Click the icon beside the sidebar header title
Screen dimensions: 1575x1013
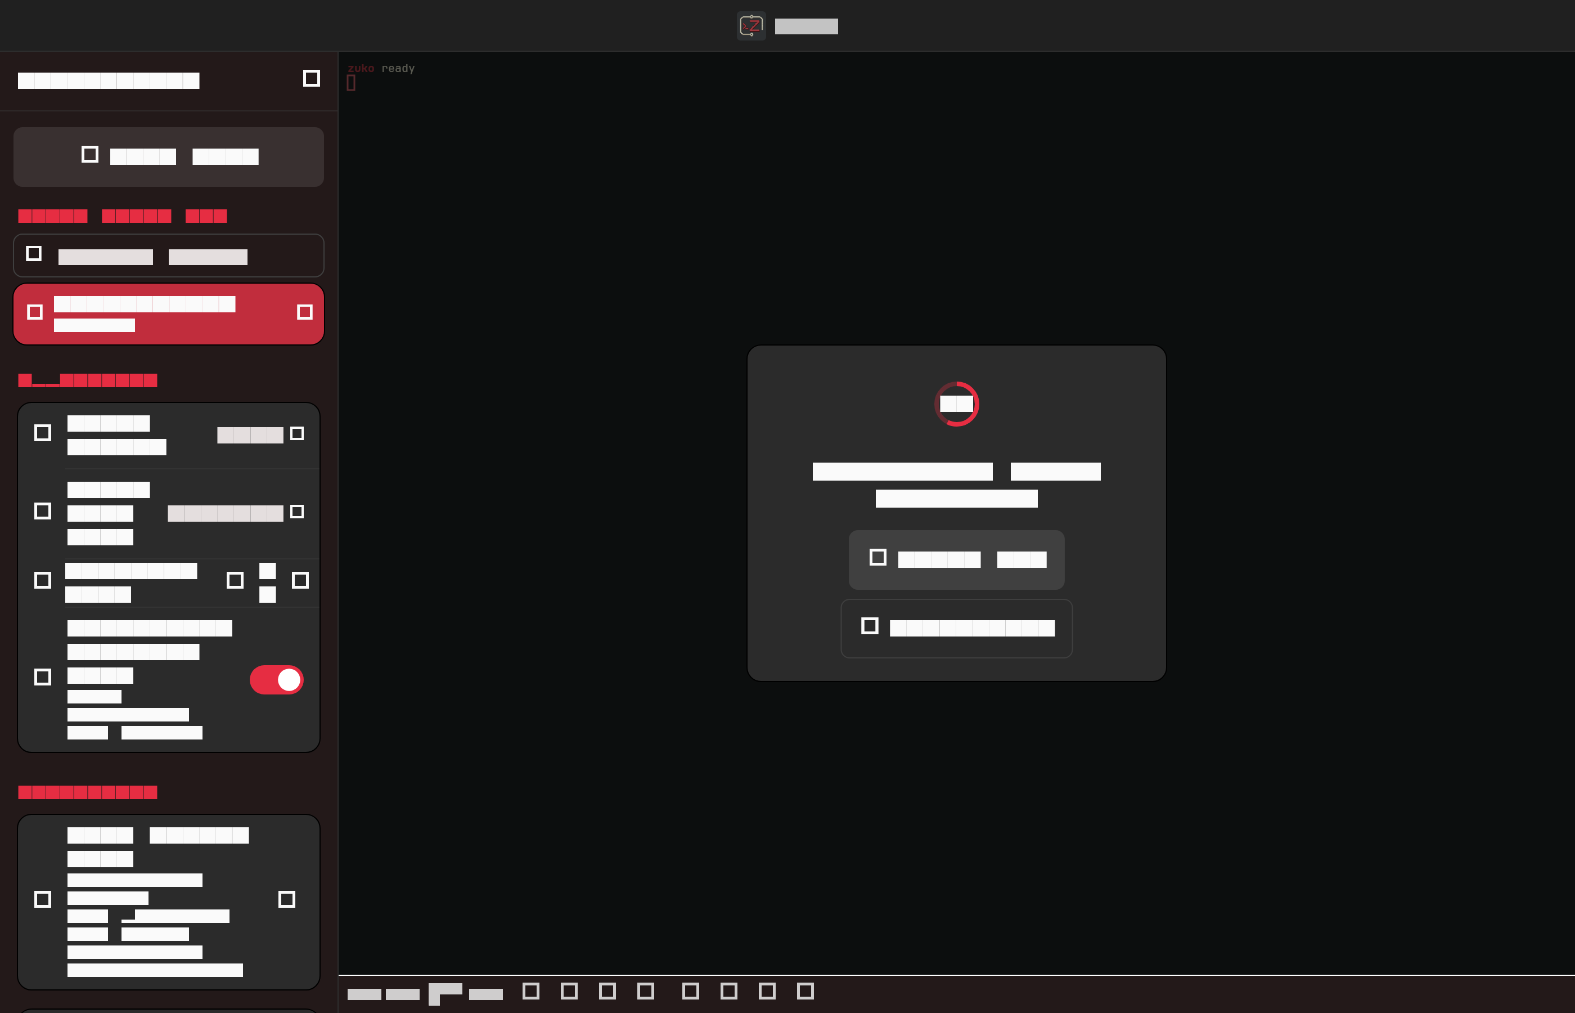pos(312,78)
